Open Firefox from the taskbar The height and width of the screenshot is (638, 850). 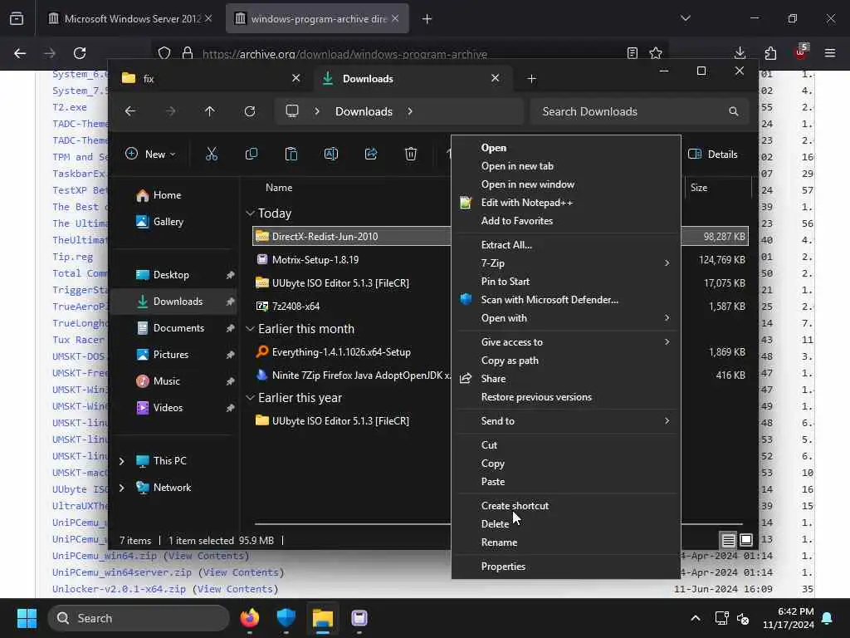pyautogui.click(x=250, y=618)
